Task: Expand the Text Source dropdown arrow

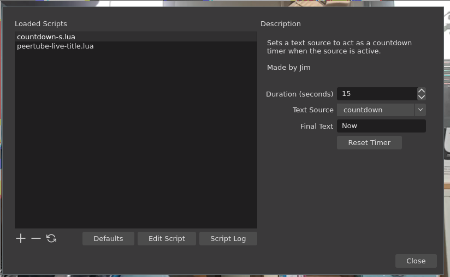Action: [420, 110]
